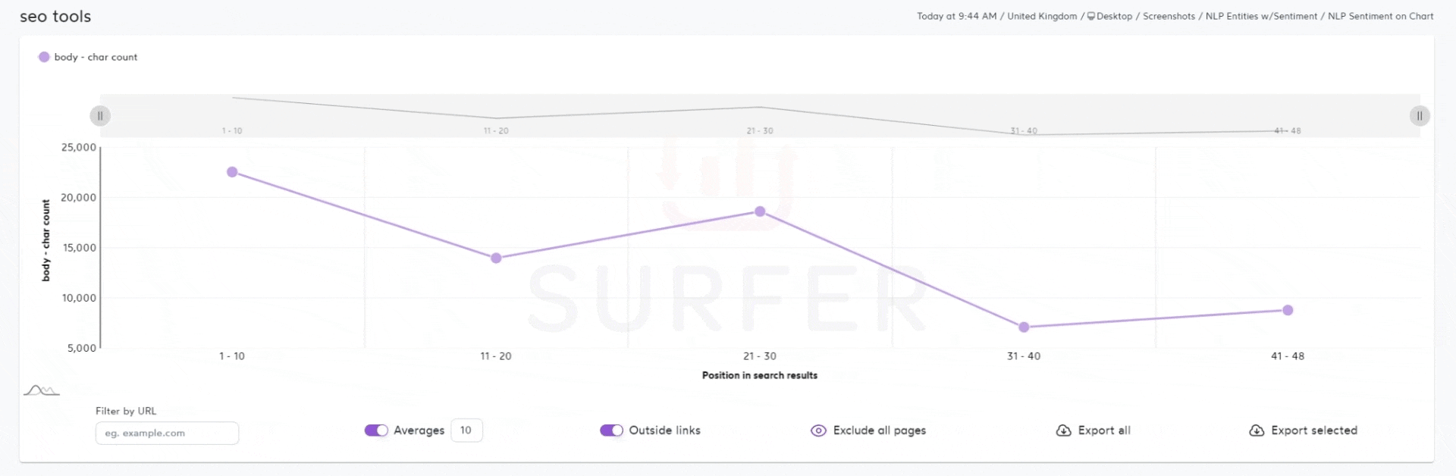Screen dimensions: 1456x476
Task: Click the download icon for Export selected
Action: (x=1257, y=431)
